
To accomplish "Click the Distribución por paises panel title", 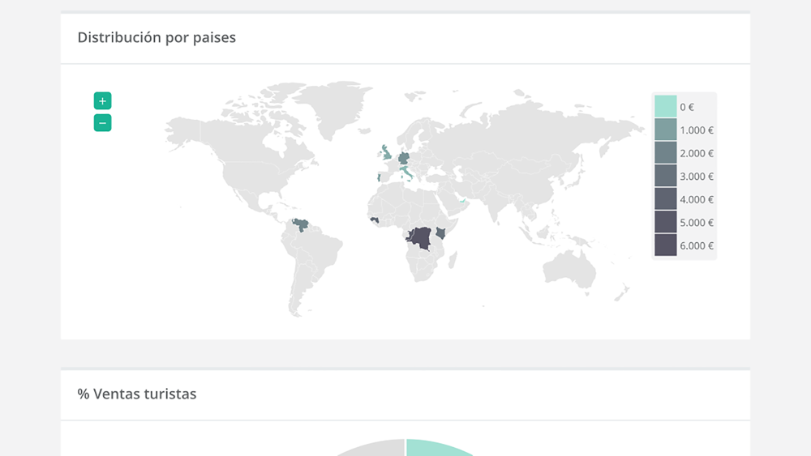I will (x=157, y=37).
